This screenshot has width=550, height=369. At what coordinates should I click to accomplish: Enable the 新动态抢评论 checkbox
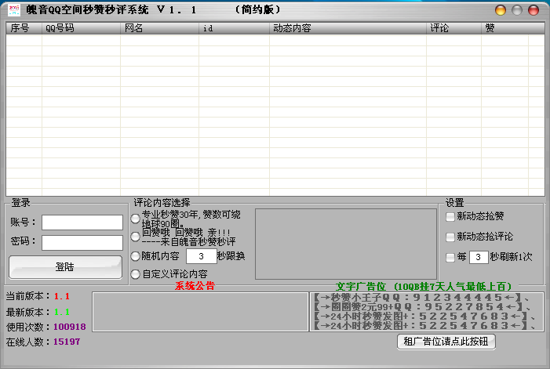click(x=450, y=237)
